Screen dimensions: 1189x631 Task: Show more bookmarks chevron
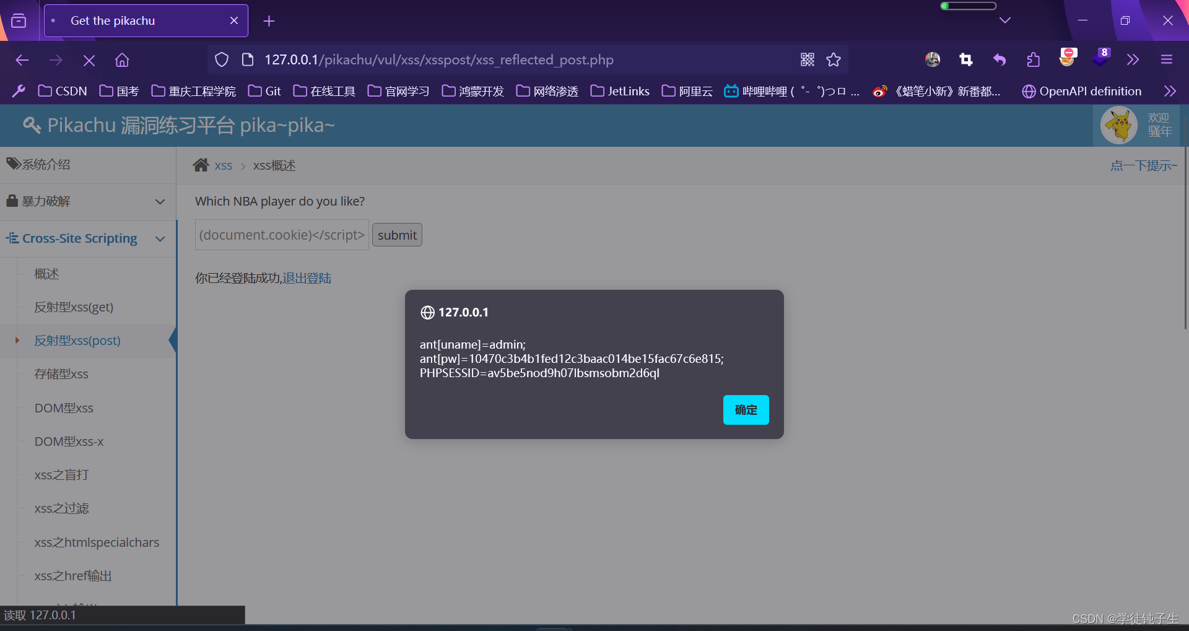pyautogui.click(x=1169, y=91)
